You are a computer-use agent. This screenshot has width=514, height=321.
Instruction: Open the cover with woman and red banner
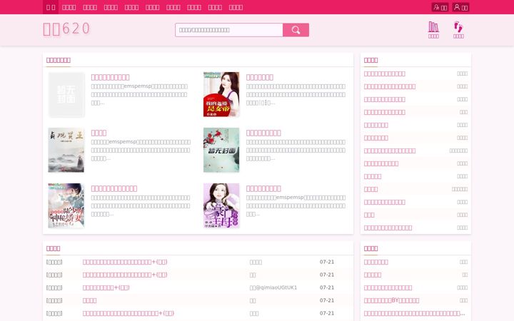coord(221,94)
